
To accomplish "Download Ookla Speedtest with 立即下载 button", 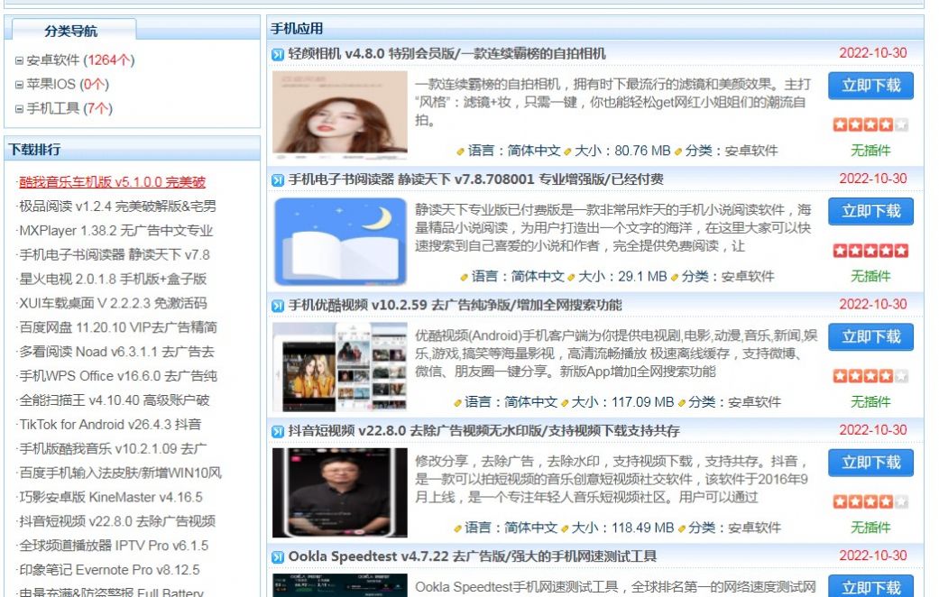I will (870, 586).
